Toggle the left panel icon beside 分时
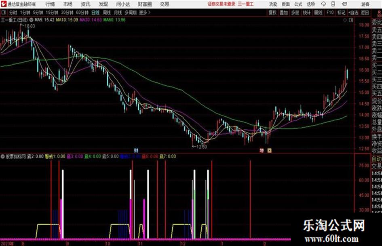Viewport: 382px width, 246px height. [x=3, y=13]
